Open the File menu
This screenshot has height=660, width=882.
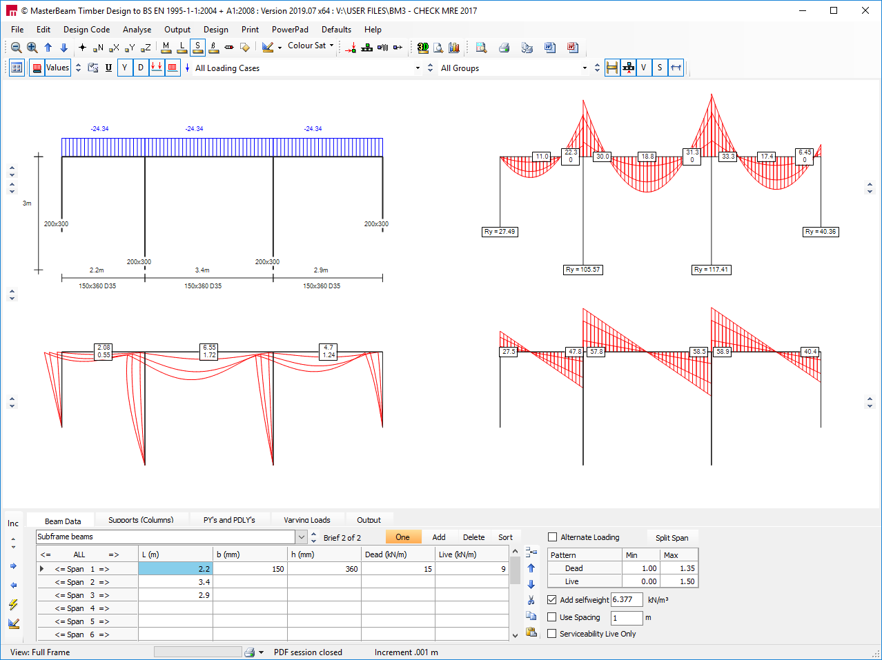17,30
